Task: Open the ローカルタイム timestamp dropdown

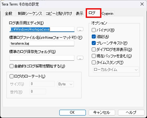Action: pos(116,70)
